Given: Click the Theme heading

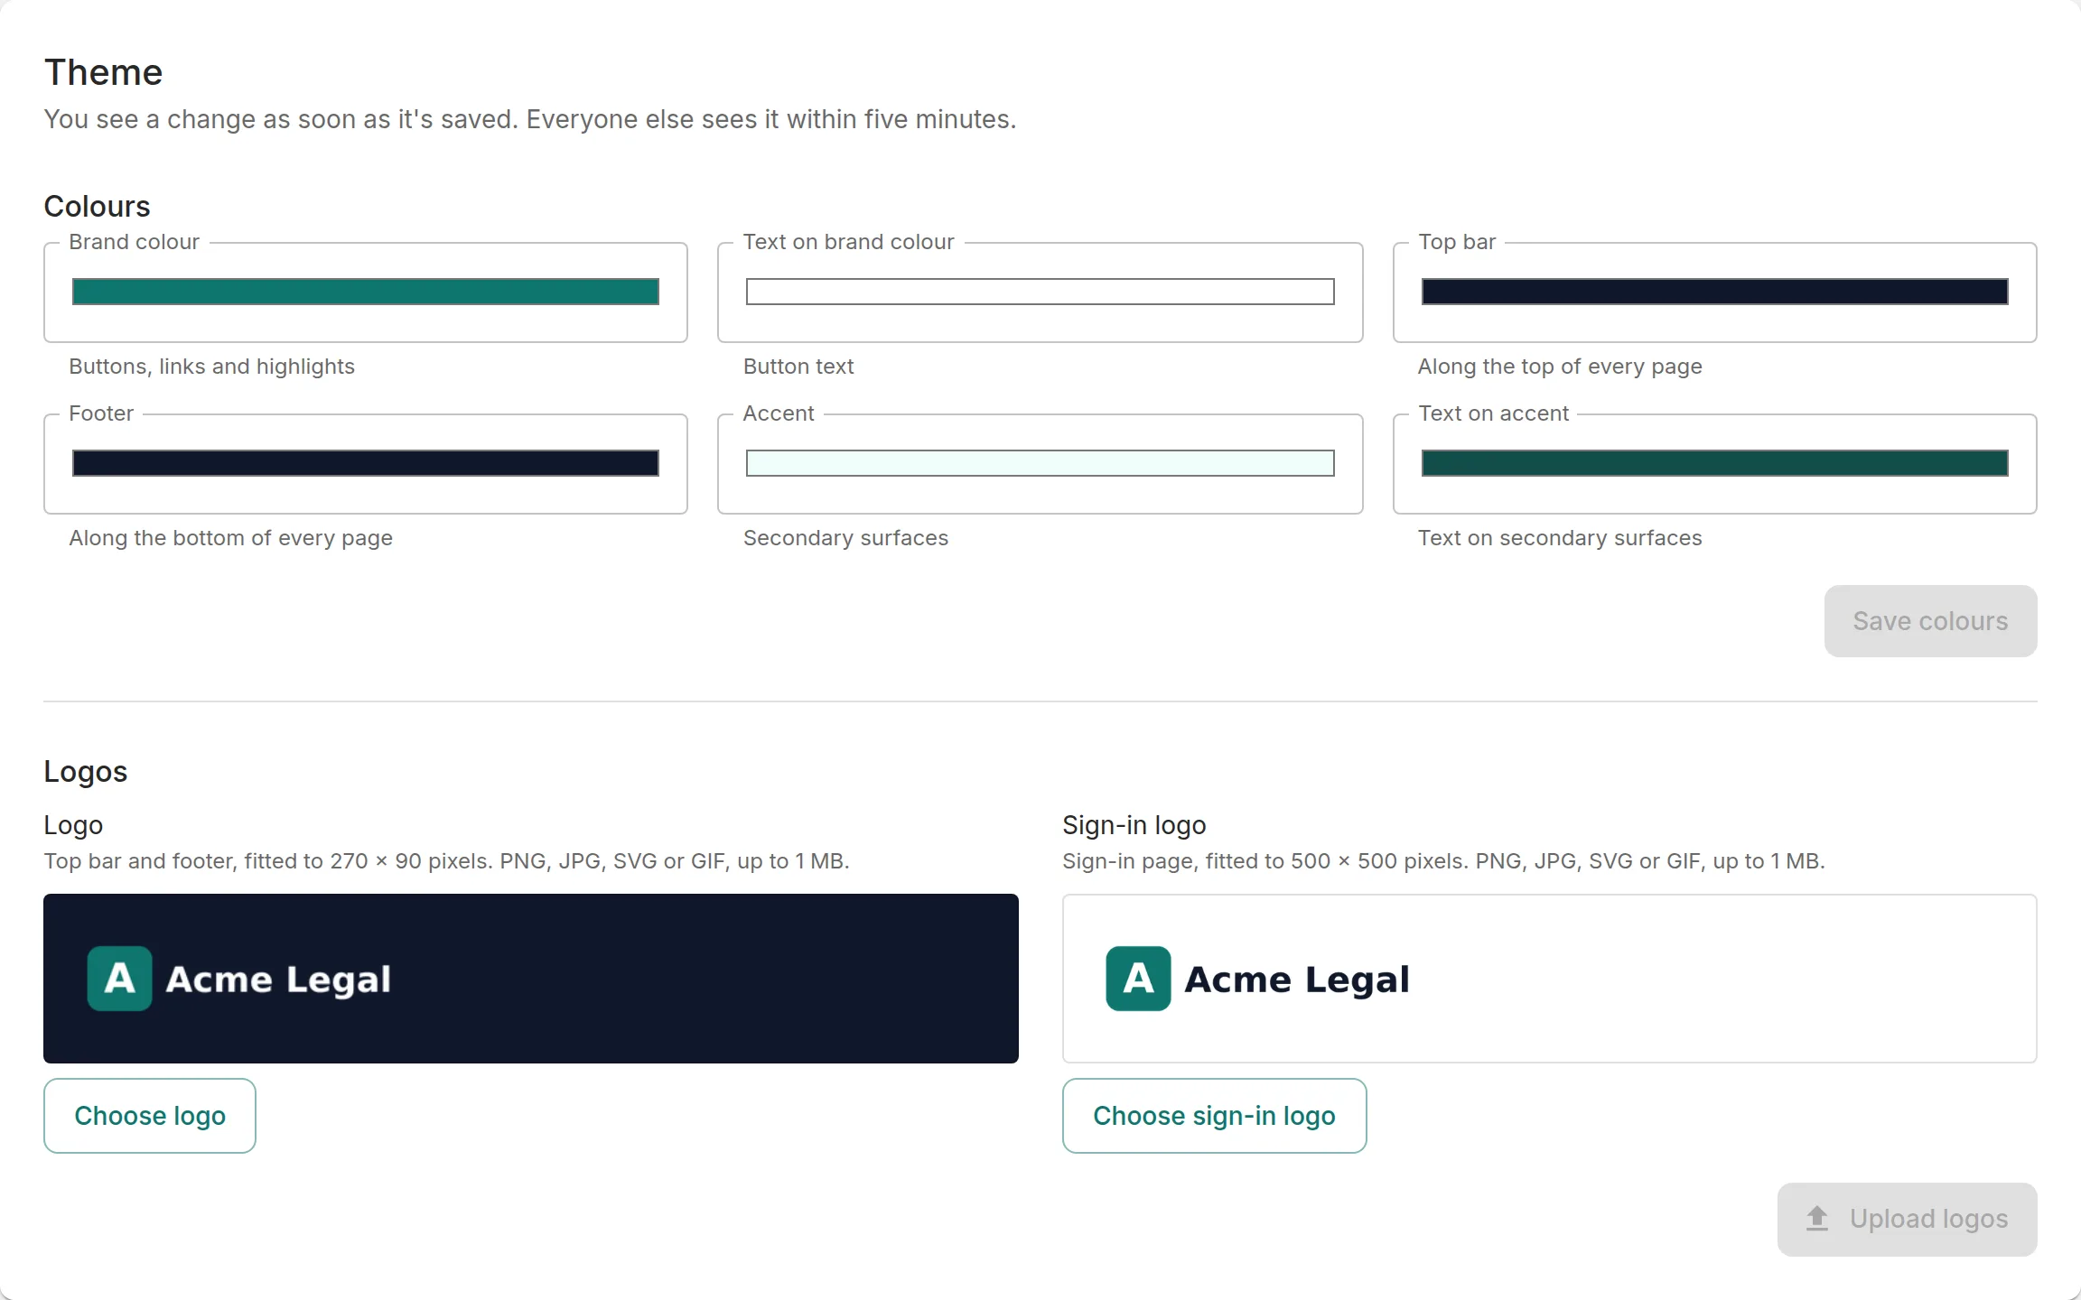Looking at the screenshot, I should tap(103, 72).
